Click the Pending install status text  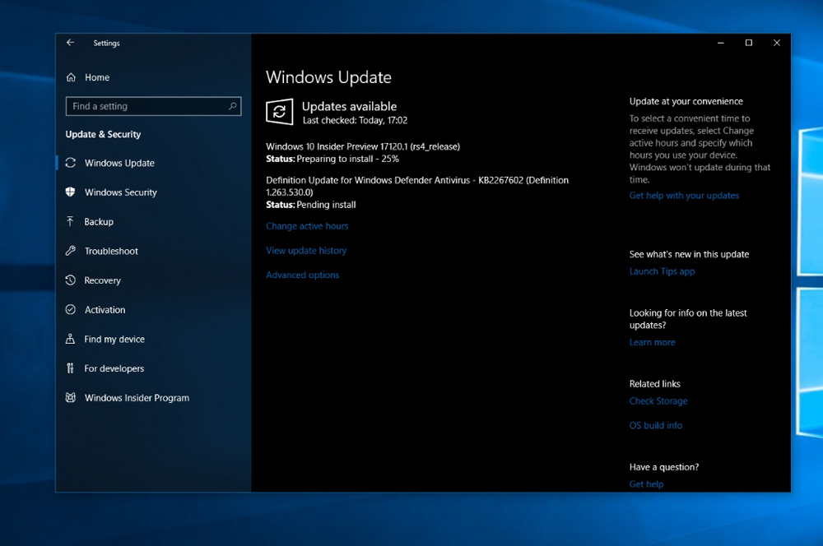pyautogui.click(x=326, y=205)
